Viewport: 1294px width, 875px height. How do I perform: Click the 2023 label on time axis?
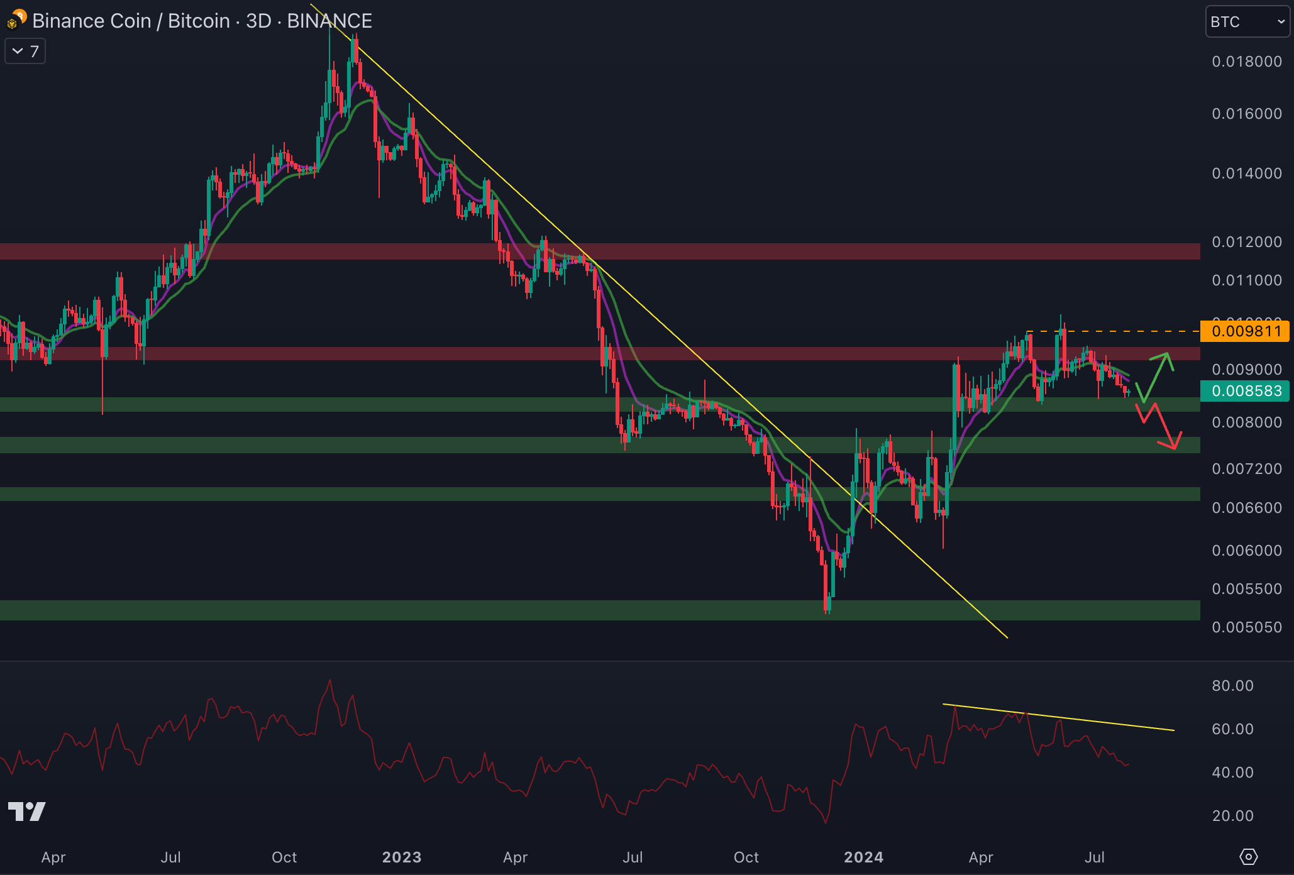(x=402, y=857)
